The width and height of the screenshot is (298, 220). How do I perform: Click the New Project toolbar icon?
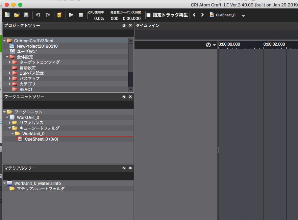(x=7, y=15)
